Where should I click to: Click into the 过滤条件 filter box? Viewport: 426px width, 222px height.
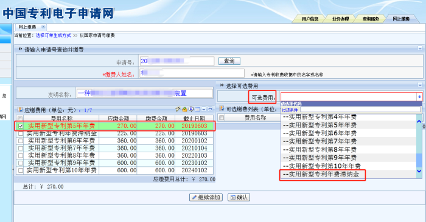point(360,109)
